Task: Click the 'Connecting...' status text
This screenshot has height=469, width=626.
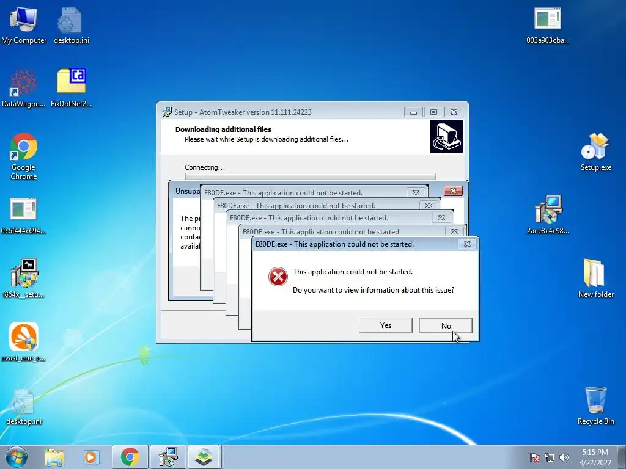Action: coord(205,167)
